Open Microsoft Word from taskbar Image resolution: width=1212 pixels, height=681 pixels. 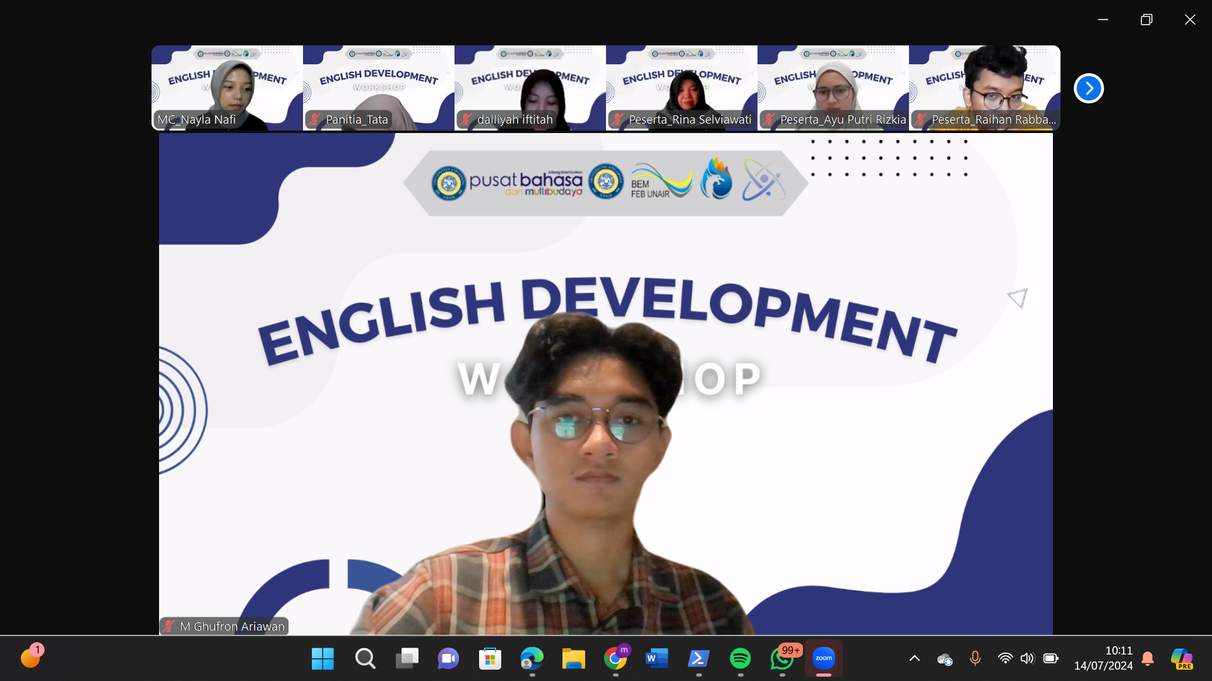click(x=657, y=659)
